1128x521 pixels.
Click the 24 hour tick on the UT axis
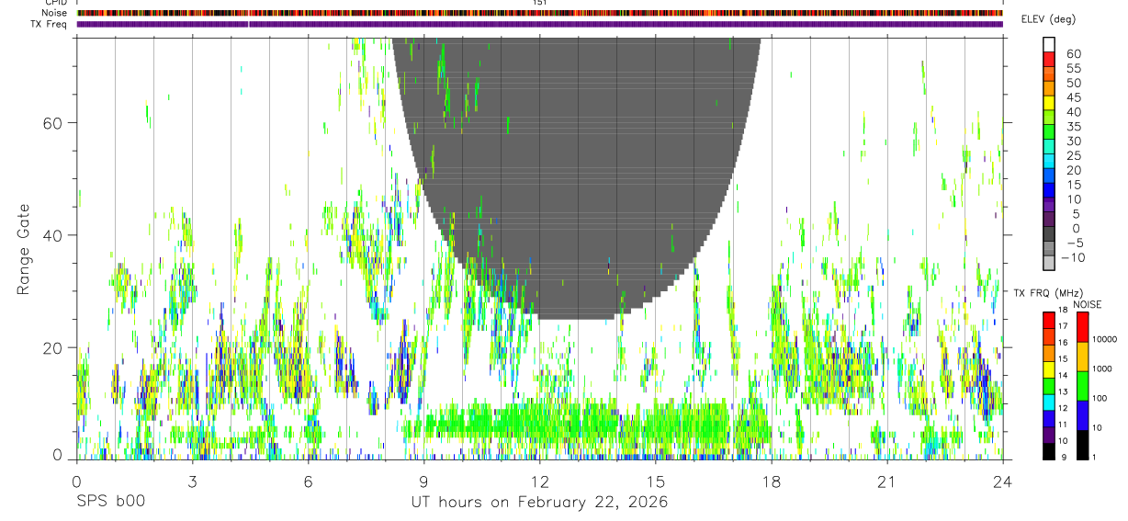[x=1002, y=481]
